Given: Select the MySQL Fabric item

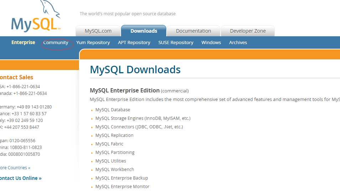Looking at the screenshot, I should 109,144.
